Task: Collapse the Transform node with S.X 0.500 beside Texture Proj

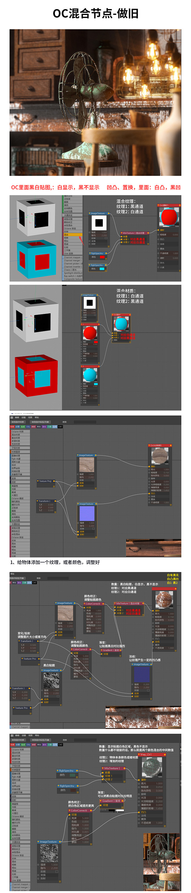Action: point(37,501)
